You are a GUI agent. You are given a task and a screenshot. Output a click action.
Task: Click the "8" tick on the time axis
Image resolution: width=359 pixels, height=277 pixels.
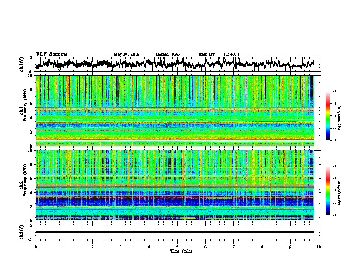(x=262, y=247)
